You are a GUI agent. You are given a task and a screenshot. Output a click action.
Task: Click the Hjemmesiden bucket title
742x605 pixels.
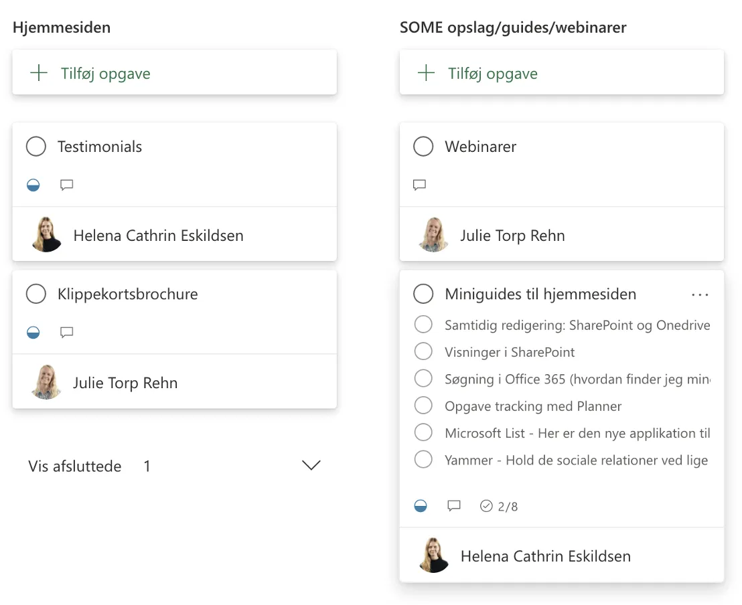(x=62, y=27)
